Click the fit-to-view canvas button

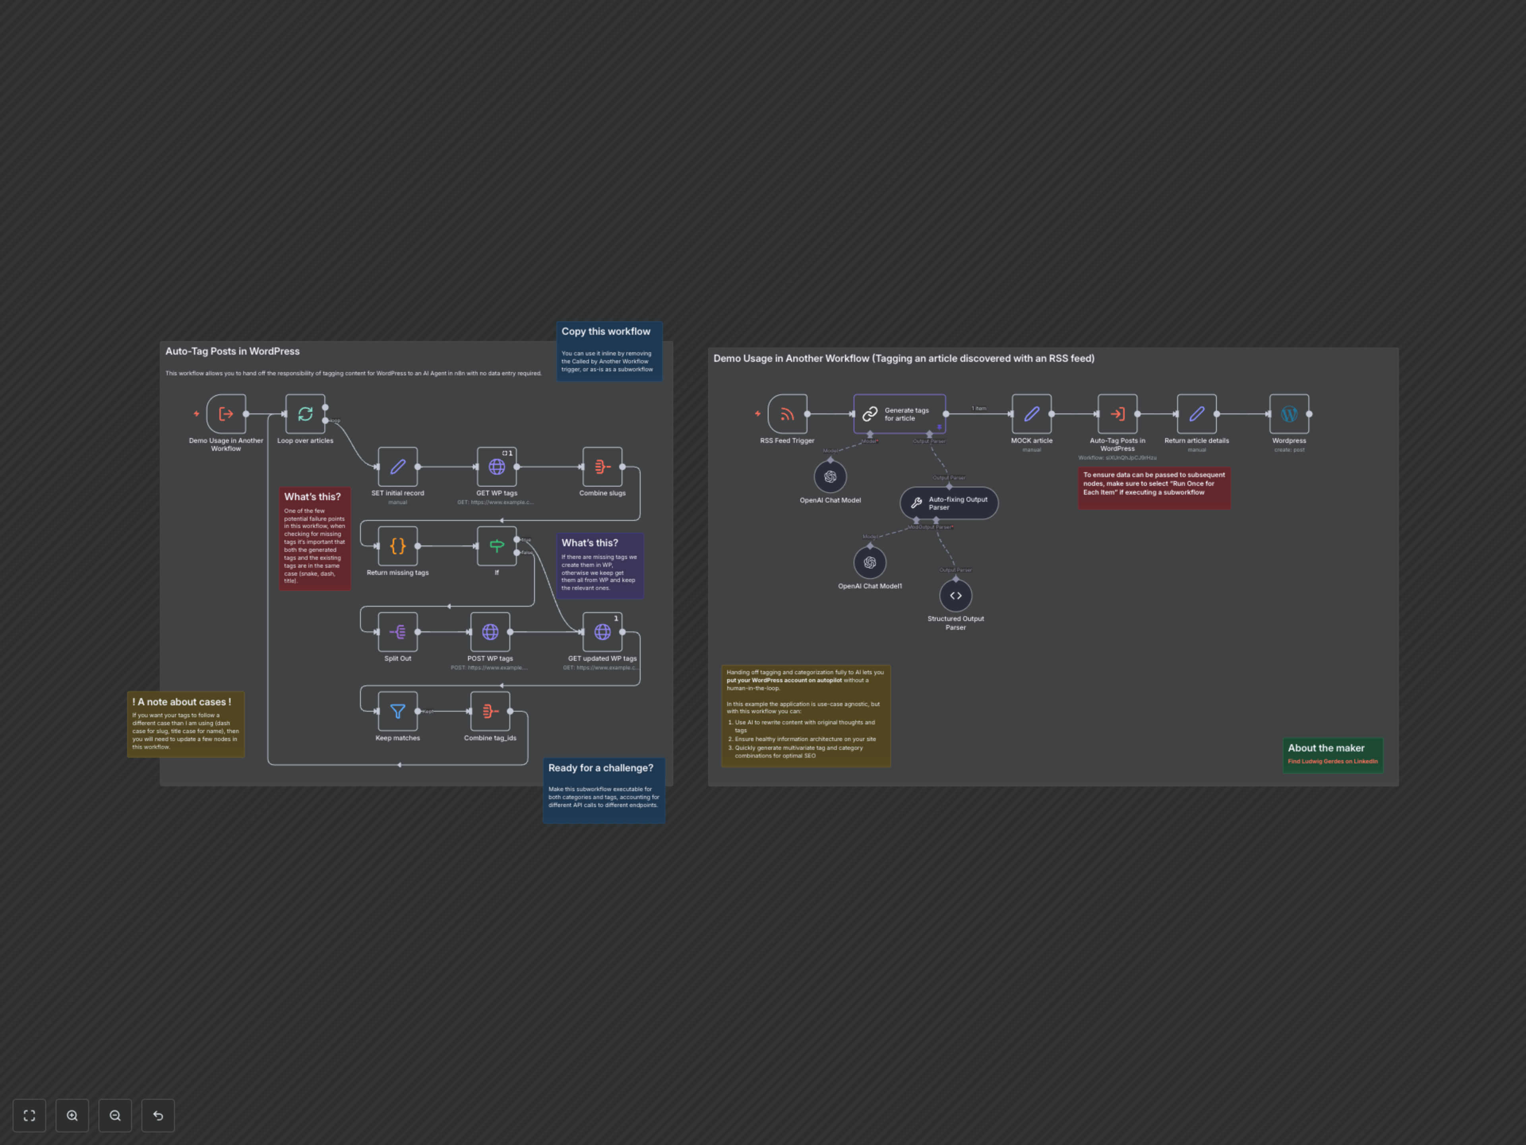(x=29, y=1115)
